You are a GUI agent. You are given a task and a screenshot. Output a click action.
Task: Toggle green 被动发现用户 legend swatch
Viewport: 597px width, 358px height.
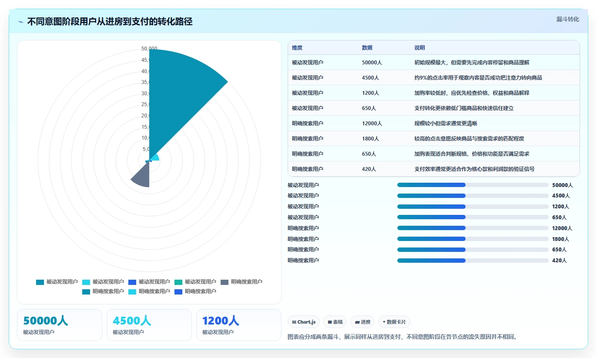click(x=178, y=282)
